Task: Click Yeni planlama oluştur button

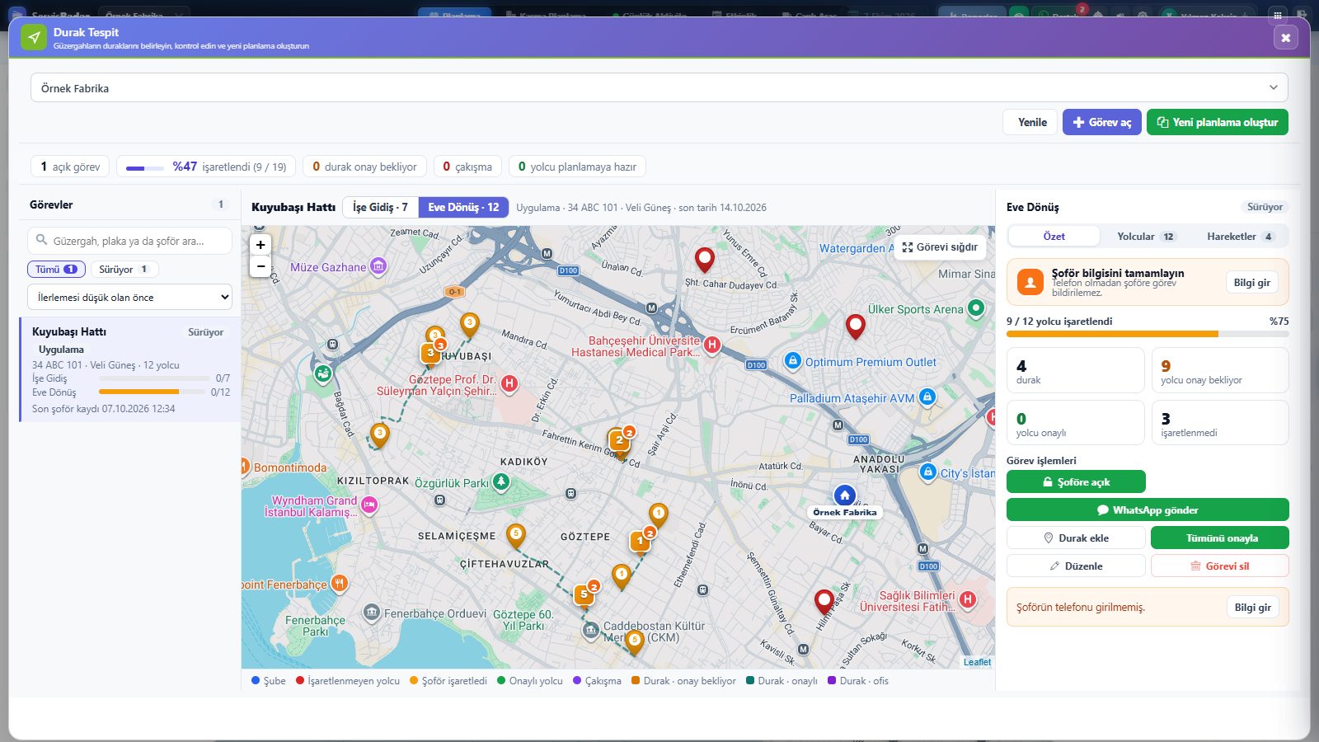Action: tap(1217, 122)
